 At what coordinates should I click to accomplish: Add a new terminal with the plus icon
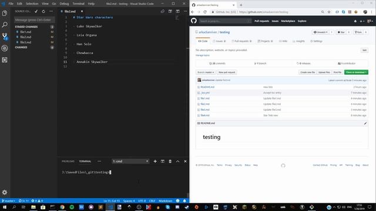(155, 161)
